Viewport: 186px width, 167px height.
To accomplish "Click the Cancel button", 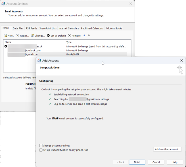I will coord(156,162).
